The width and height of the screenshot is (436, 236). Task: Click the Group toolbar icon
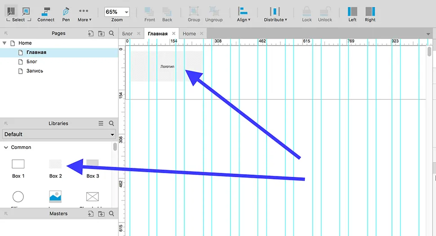tap(194, 12)
